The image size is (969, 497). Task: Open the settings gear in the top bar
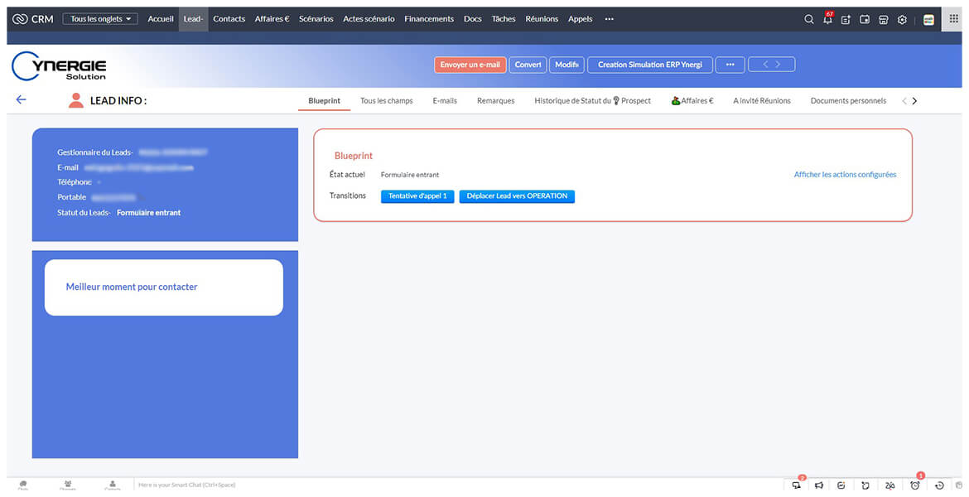coord(902,19)
